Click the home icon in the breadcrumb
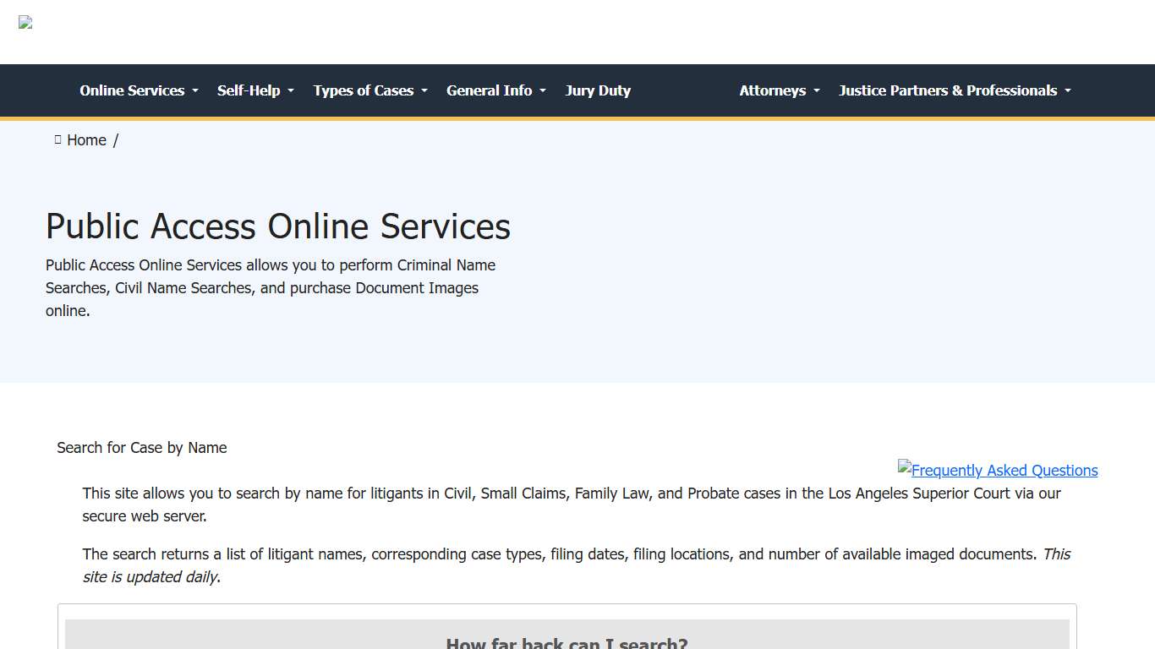 tap(57, 139)
